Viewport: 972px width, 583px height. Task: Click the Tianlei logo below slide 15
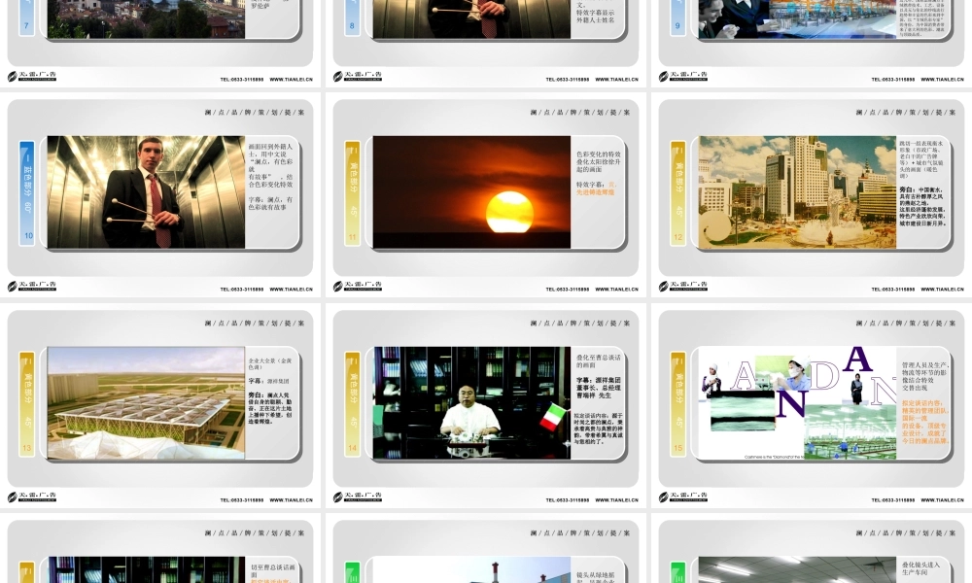682,497
